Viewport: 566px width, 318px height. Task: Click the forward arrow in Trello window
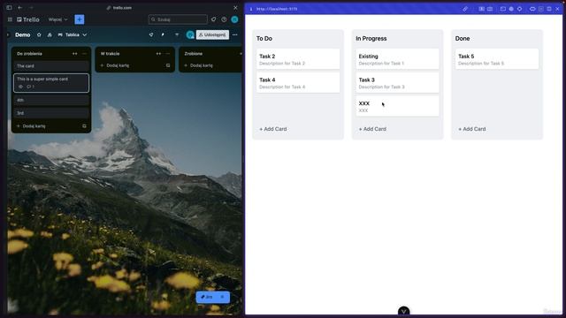pyautogui.click(x=31, y=8)
